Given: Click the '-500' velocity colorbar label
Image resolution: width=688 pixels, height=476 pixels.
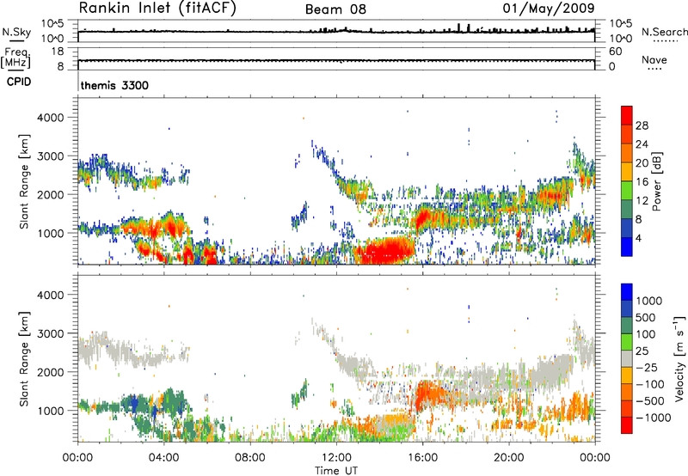Looking at the screenshot, I should (650, 401).
